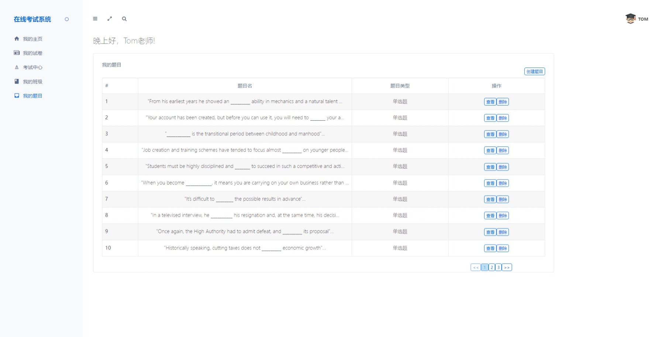Click 删除 for question 7

coord(503,199)
